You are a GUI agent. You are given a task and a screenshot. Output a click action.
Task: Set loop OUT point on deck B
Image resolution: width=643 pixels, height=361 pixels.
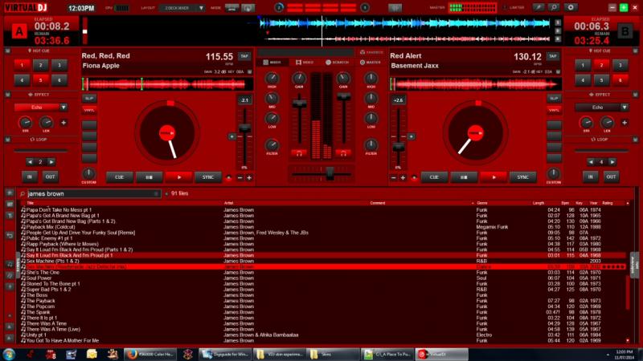coord(611,176)
